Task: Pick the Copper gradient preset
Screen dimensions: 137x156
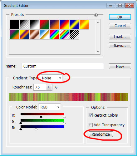Action: pos(34,34)
